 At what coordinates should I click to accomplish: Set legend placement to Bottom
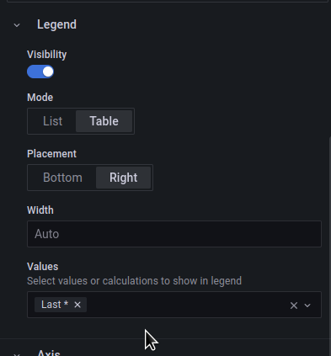[x=62, y=178]
